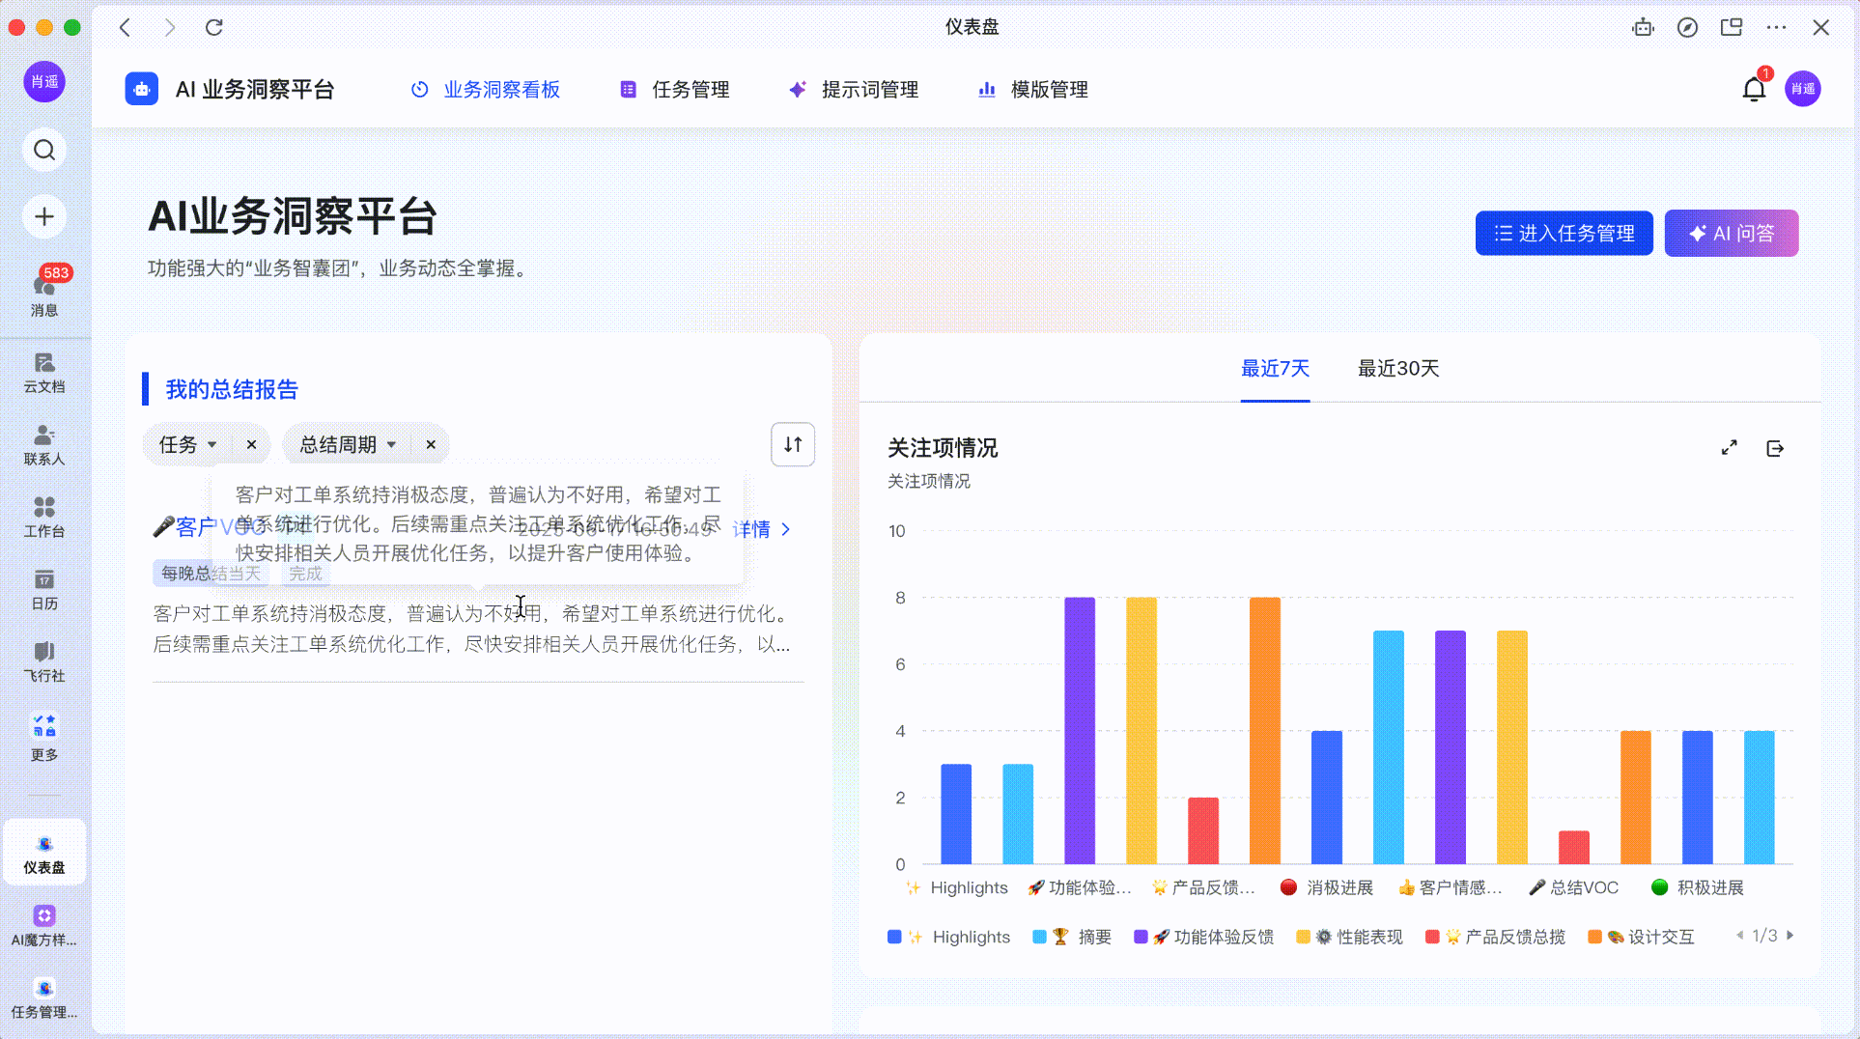1860x1039 pixels.
Task: Click the export icon on 关注项情况 chart
Action: click(x=1774, y=448)
